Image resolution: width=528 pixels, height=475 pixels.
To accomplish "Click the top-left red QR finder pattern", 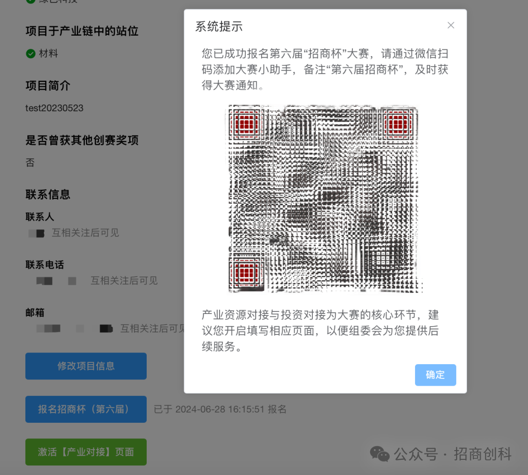I will [x=246, y=124].
